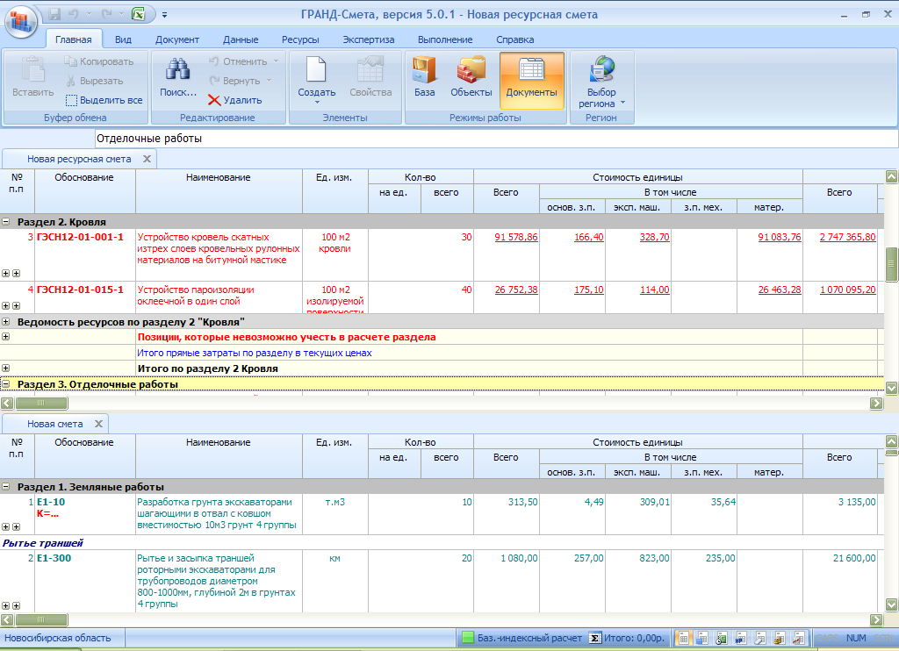899x651 pixels.
Task: Open Поиск with binoculars icon
Action: 178,79
